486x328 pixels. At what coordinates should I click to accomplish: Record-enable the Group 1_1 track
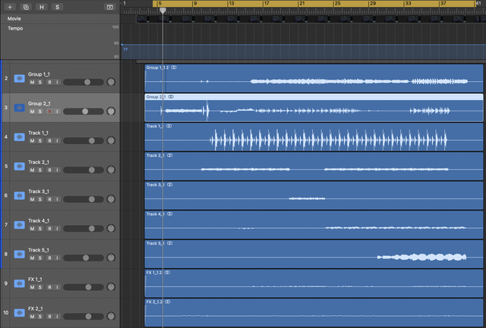coord(49,83)
